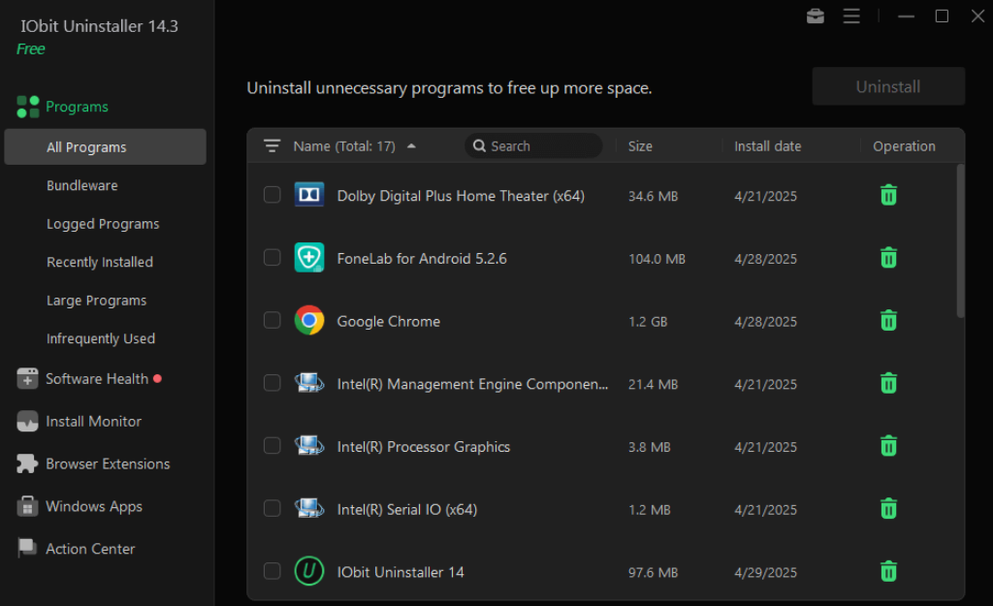
Task: Click the Dolby program icon
Action: pyautogui.click(x=309, y=194)
